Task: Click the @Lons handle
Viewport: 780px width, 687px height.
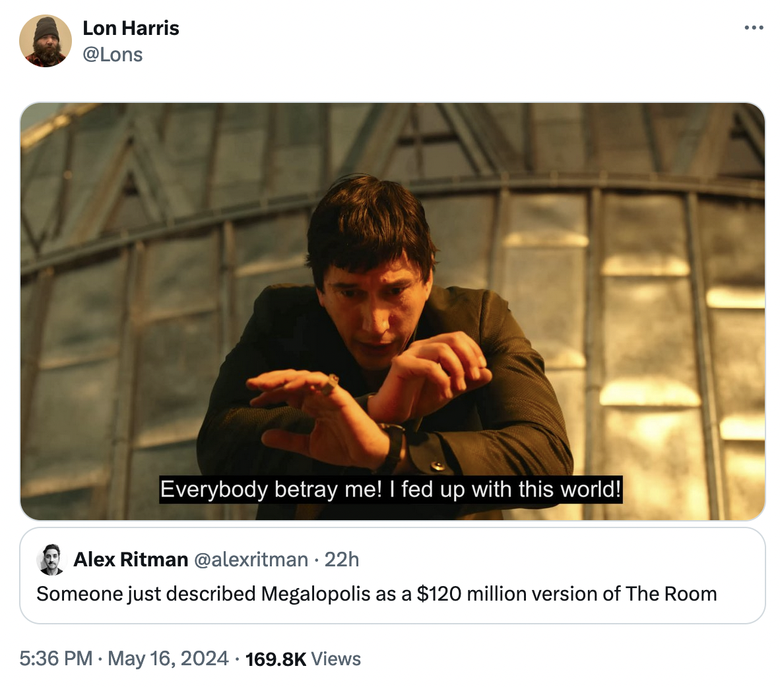Action: [112, 54]
